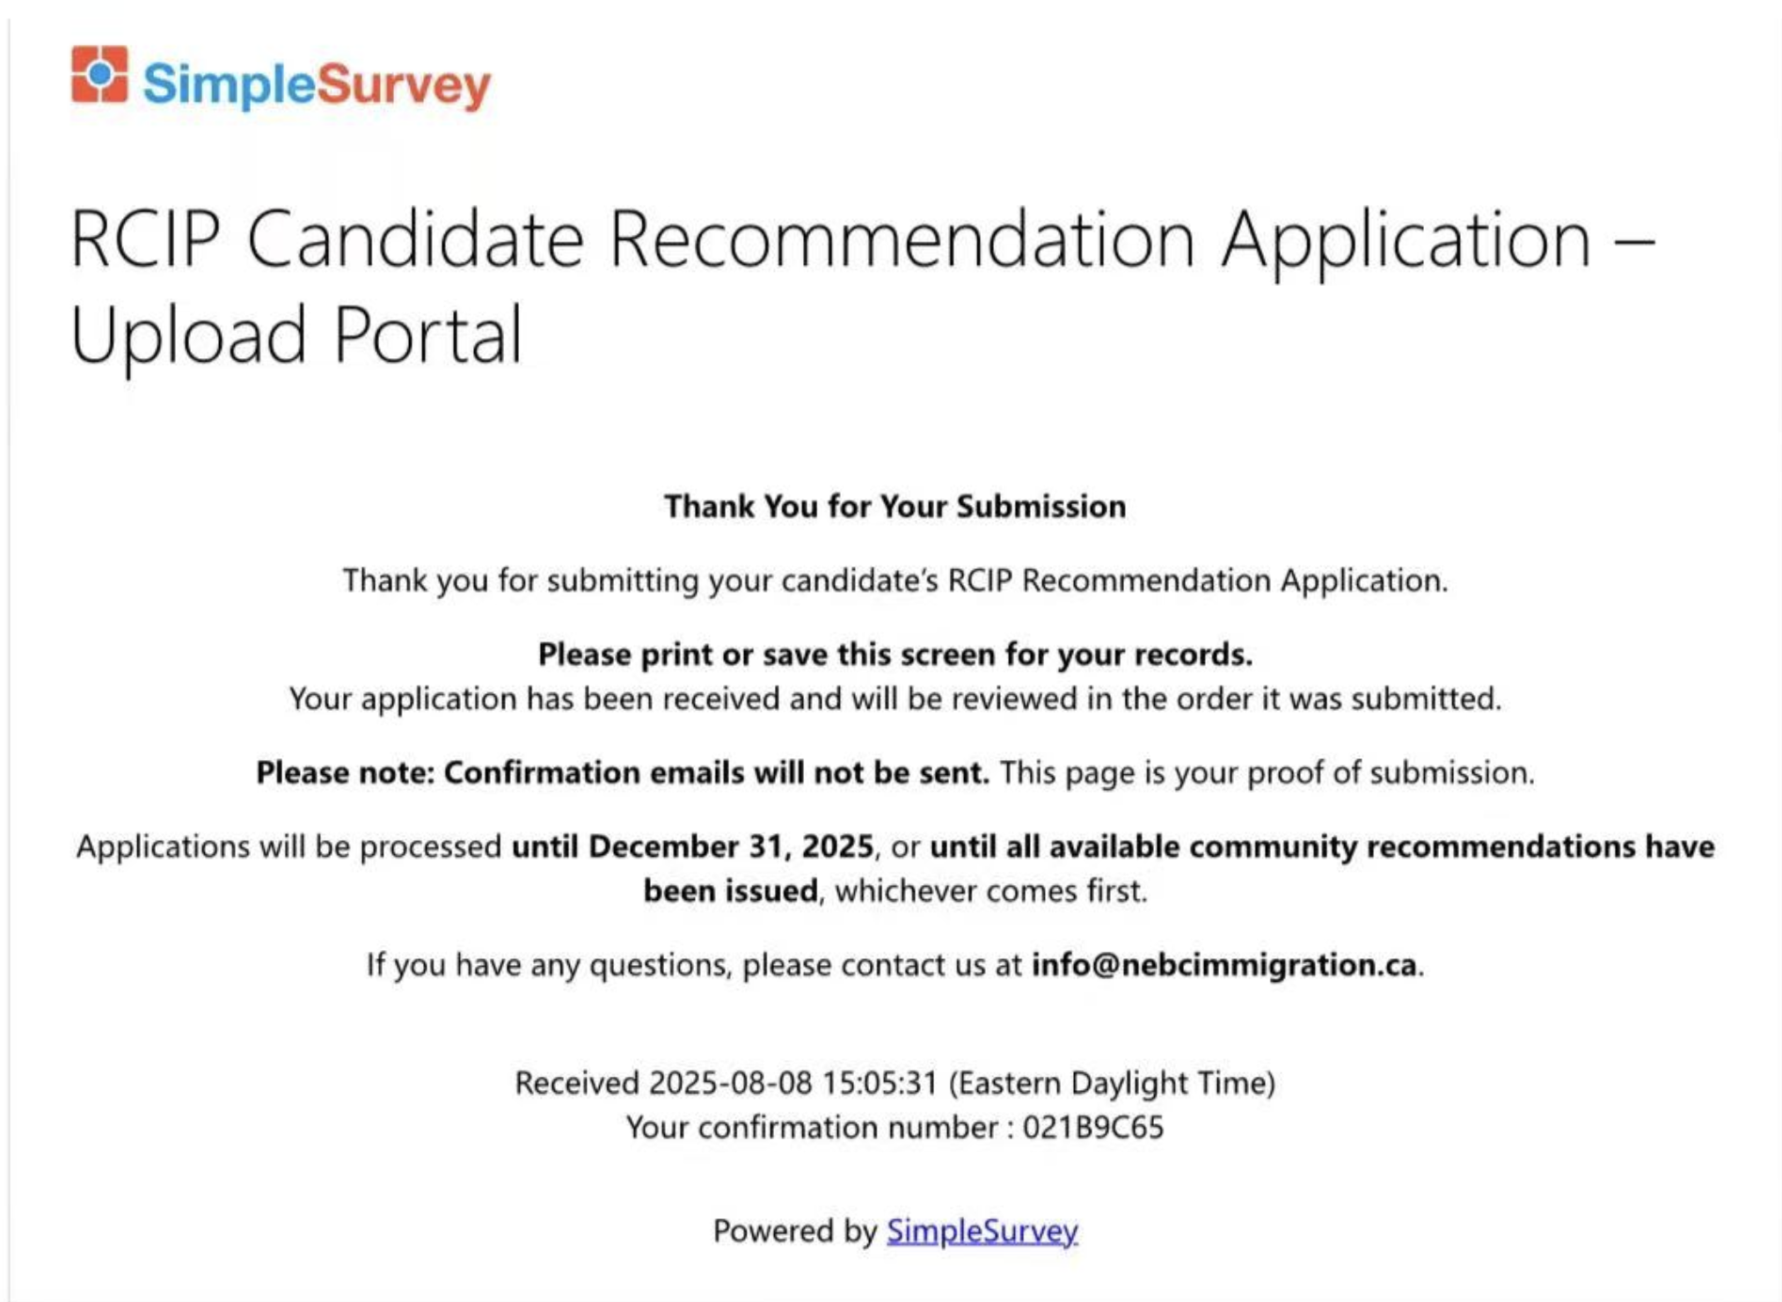Click 'Thank you for submitting your candidate's' sentence
This screenshot has height=1302, width=1782.
point(895,580)
